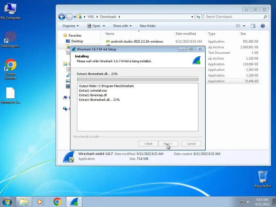
Task: Open File Explorer from the taskbar
Action: pos(24,202)
